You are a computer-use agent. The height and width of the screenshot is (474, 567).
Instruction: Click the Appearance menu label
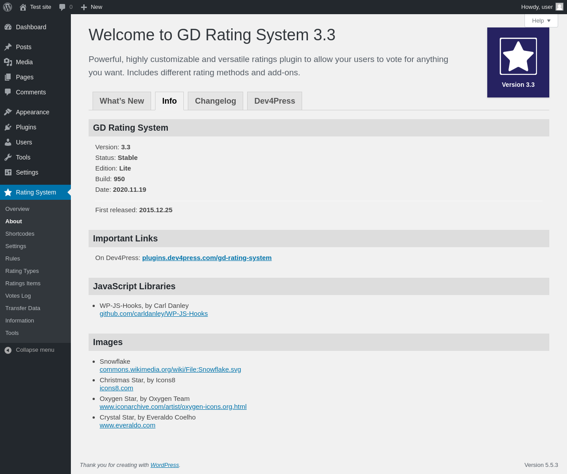point(33,112)
